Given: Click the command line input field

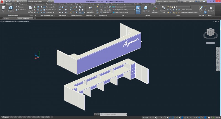Looking at the screenshot, I should [114, 114].
